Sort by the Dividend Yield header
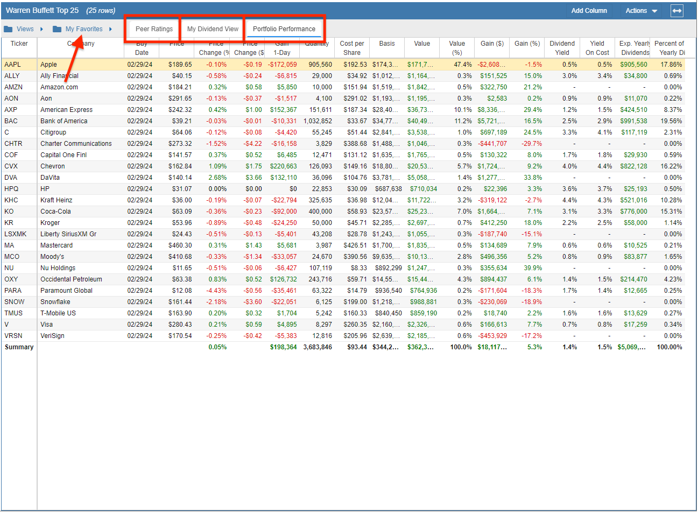Screen dimensions: 698x514 [x=562, y=48]
